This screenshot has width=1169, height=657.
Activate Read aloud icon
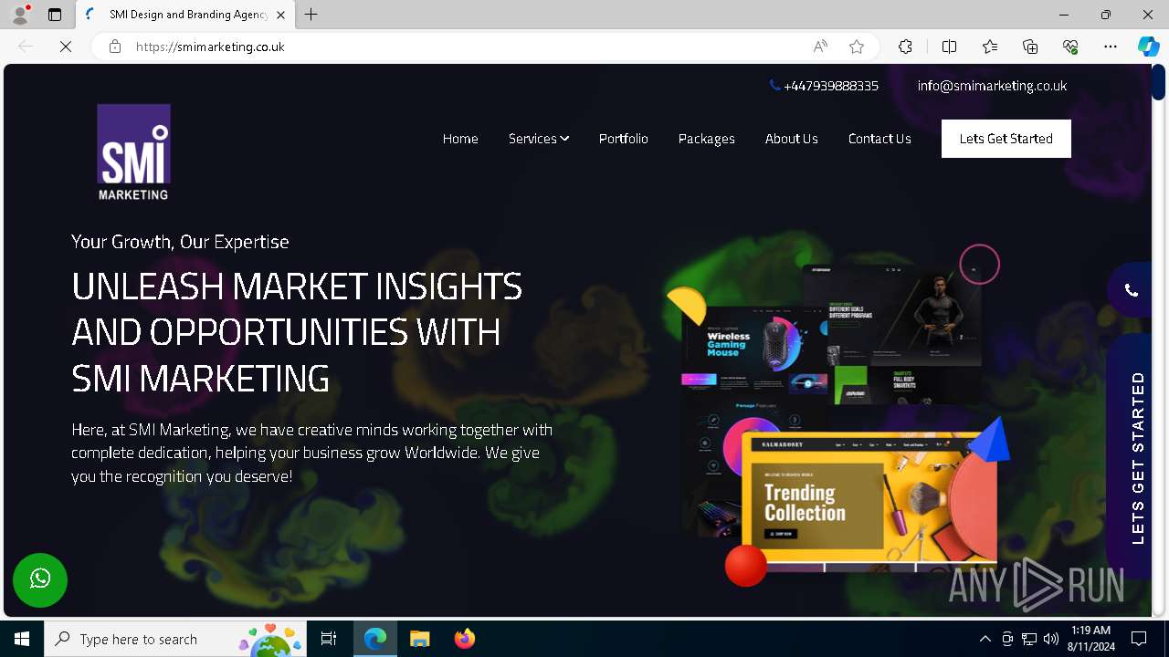(820, 47)
